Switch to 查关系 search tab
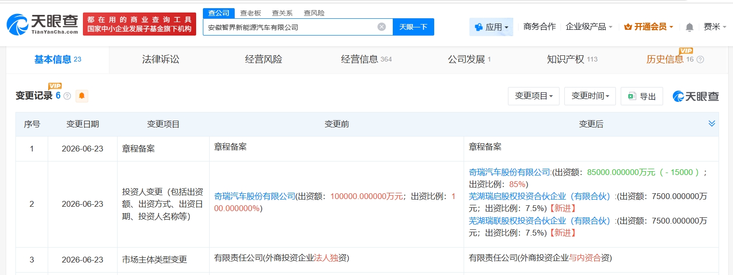 click(282, 13)
